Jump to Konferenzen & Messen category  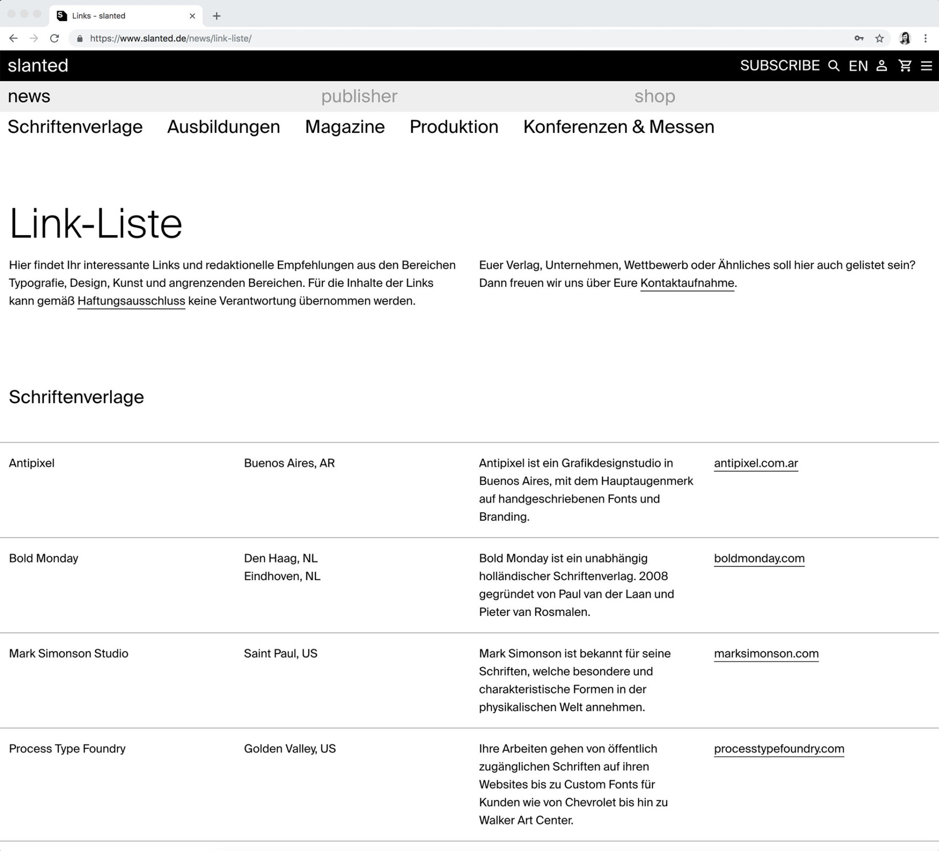(x=619, y=127)
